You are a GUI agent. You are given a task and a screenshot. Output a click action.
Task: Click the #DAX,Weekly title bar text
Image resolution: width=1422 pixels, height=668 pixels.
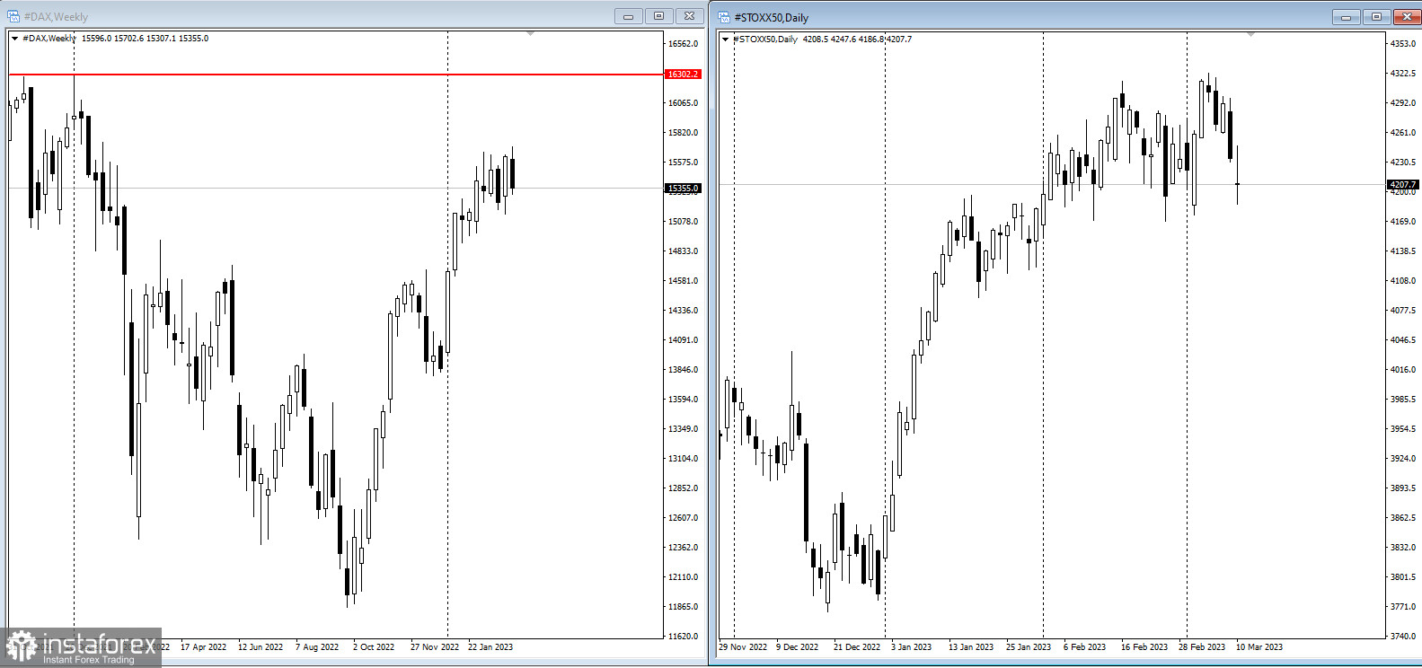56,17
